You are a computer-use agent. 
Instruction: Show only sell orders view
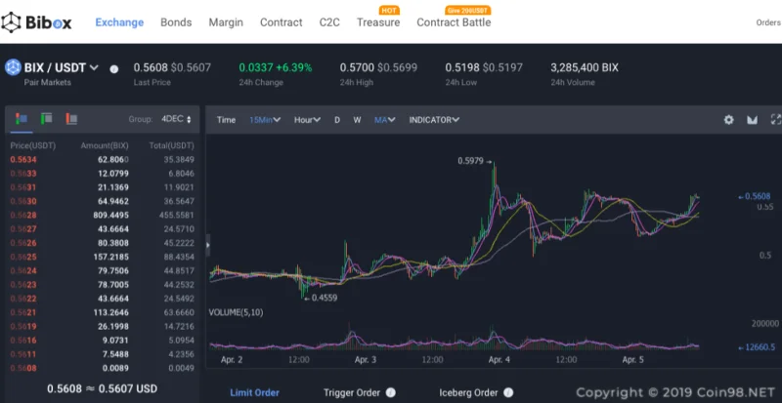(71, 119)
